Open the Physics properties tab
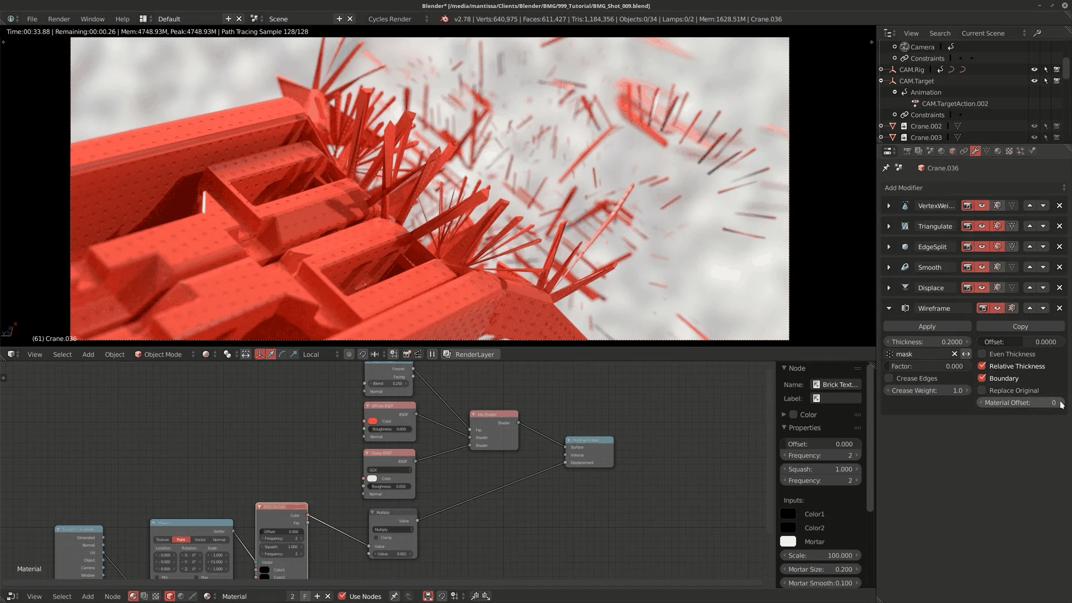 (1032, 151)
